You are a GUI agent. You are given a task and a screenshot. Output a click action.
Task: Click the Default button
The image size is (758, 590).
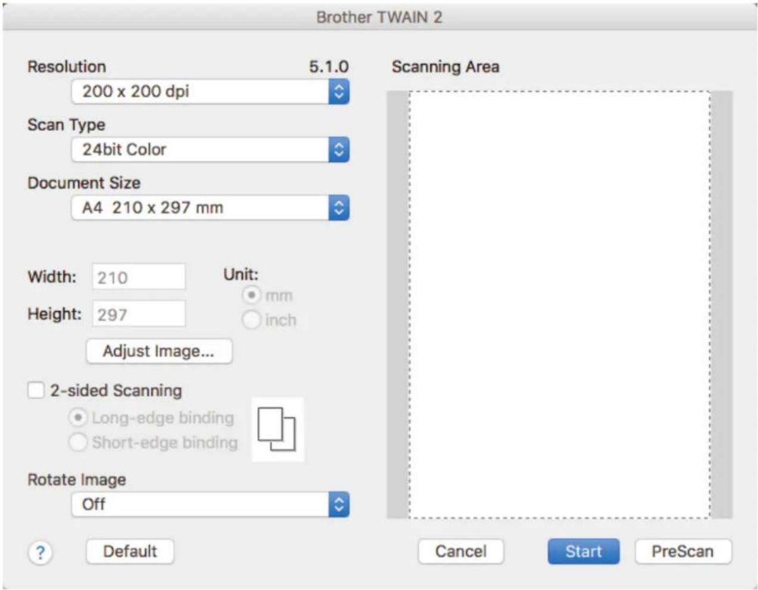pos(130,551)
